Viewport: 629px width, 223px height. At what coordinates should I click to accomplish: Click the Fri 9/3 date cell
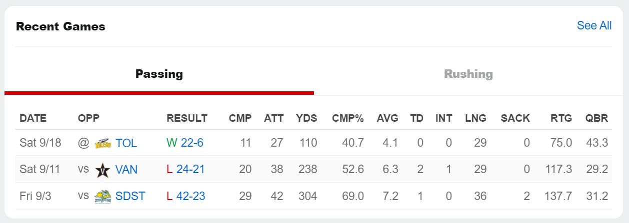click(35, 196)
